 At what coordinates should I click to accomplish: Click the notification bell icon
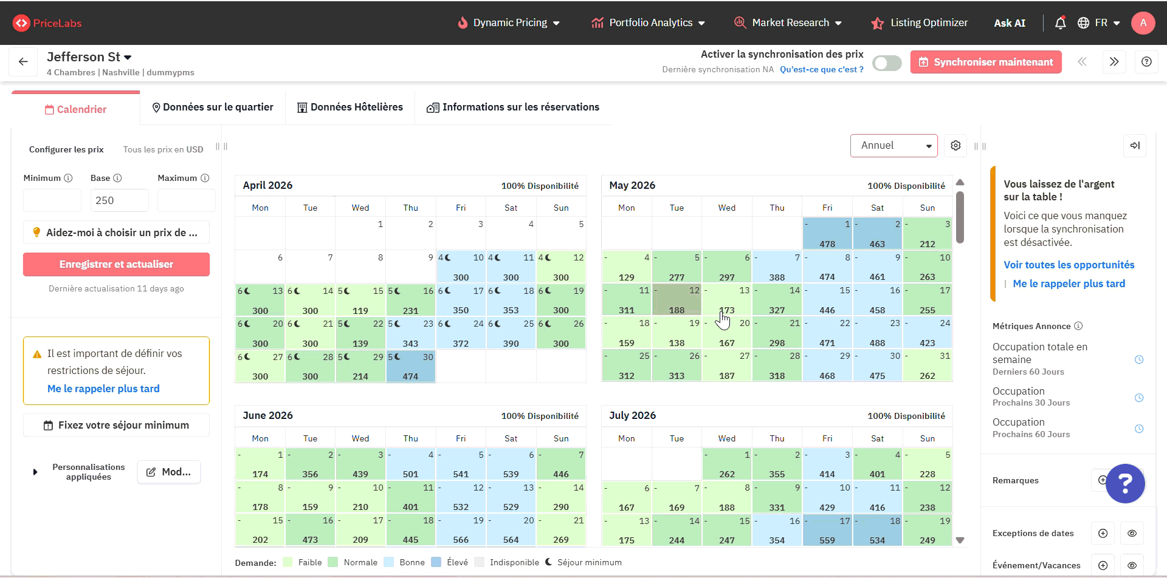(x=1060, y=23)
